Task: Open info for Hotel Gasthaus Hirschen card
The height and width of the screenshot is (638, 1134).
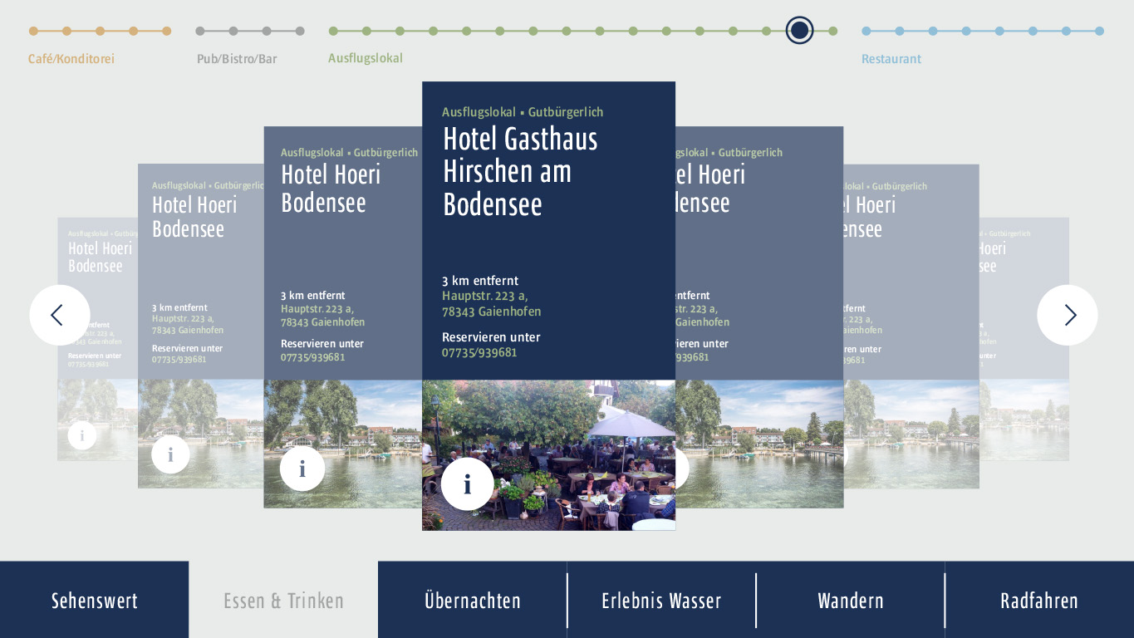Action: pos(467,484)
